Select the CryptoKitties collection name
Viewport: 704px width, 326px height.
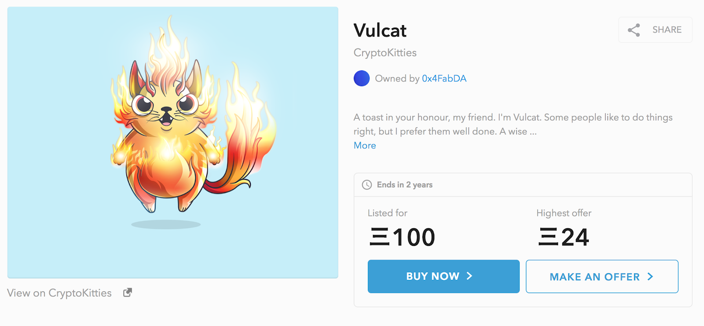[385, 52]
